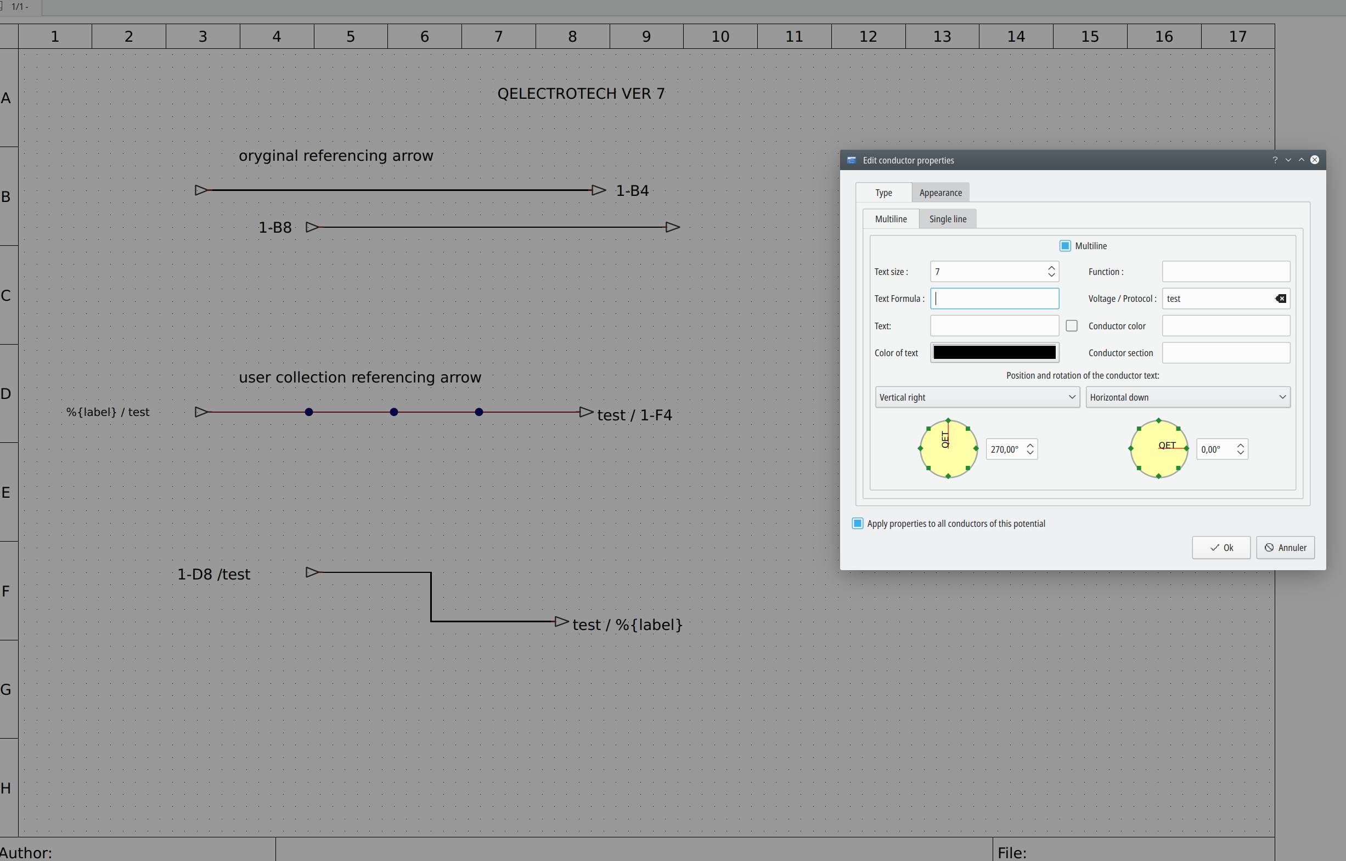Open the Single line tab
Viewport: 1346px width, 861px height.
pyautogui.click(x=948, y=219)
